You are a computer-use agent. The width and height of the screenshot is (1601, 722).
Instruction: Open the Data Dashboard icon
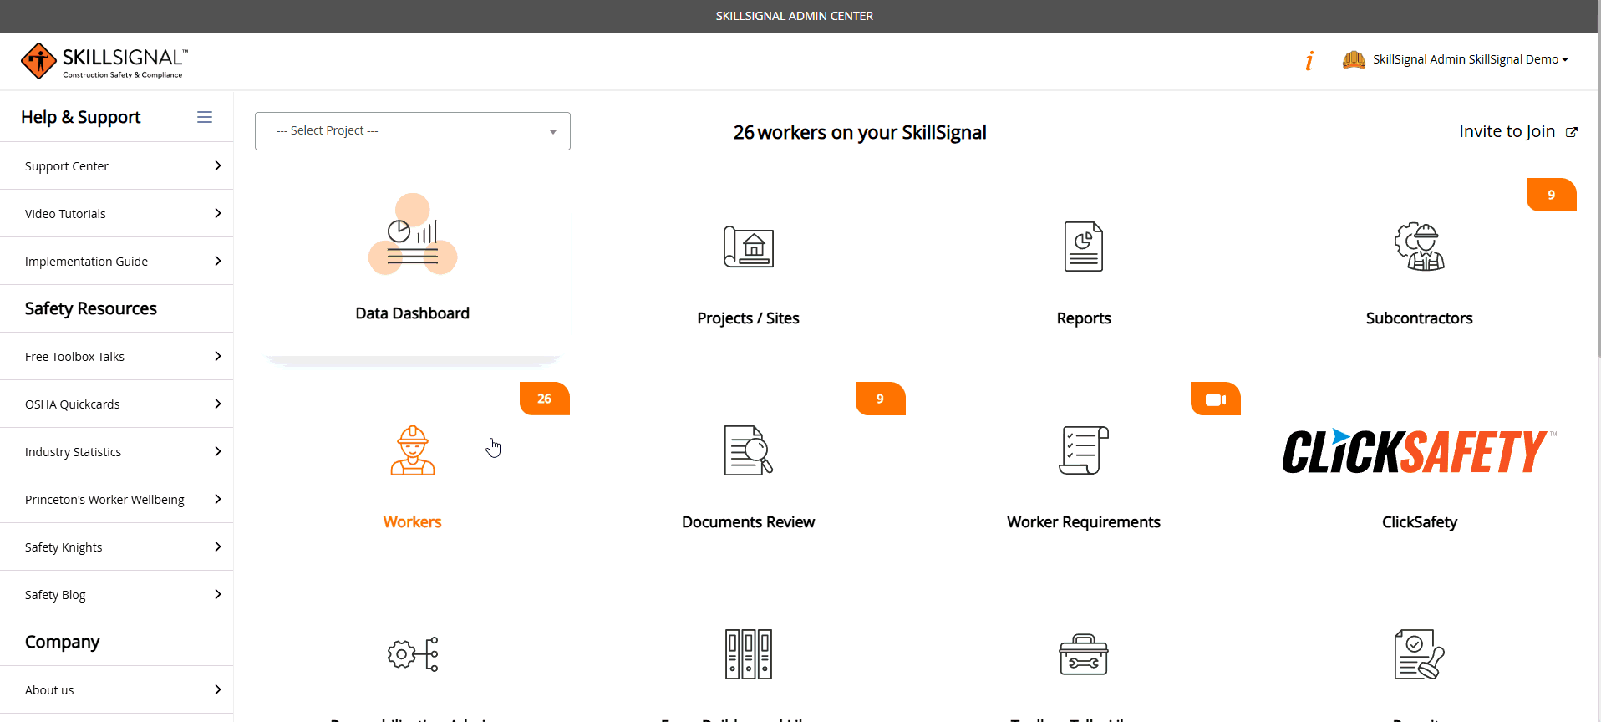click(413, 235)
